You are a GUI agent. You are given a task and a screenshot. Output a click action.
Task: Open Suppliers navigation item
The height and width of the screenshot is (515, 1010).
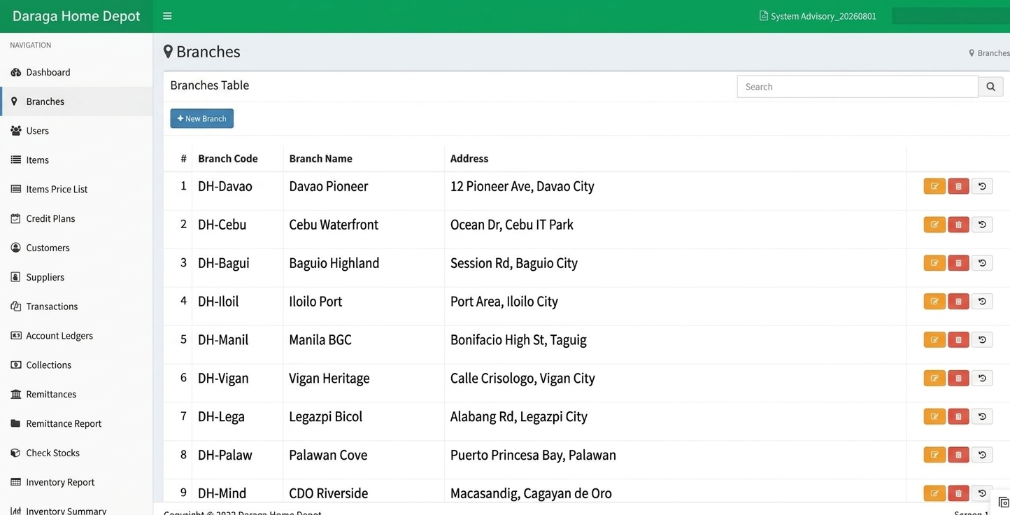(x=76, y=277)
